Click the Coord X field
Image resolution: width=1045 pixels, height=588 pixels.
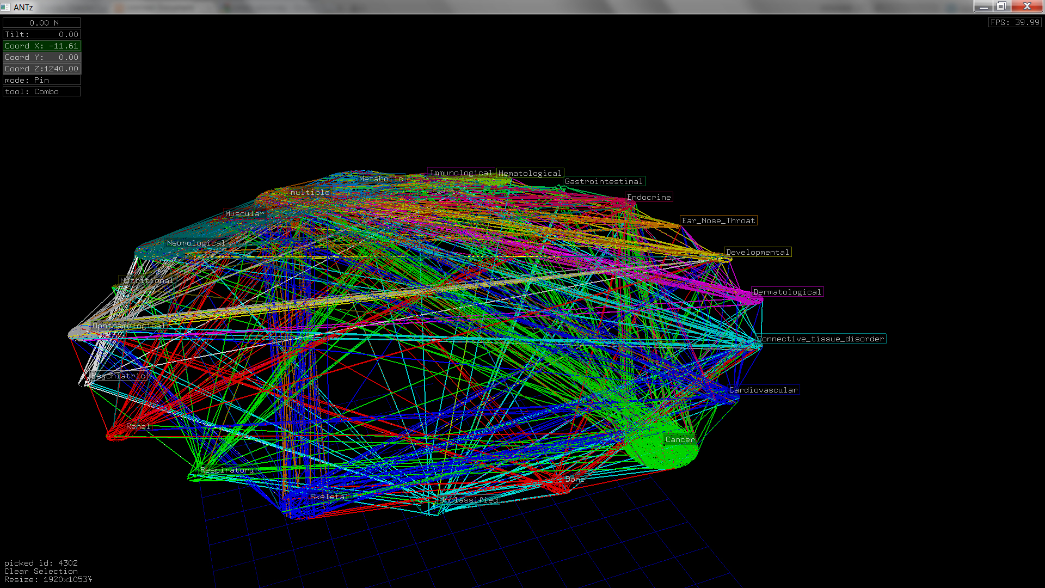[41, 46]
